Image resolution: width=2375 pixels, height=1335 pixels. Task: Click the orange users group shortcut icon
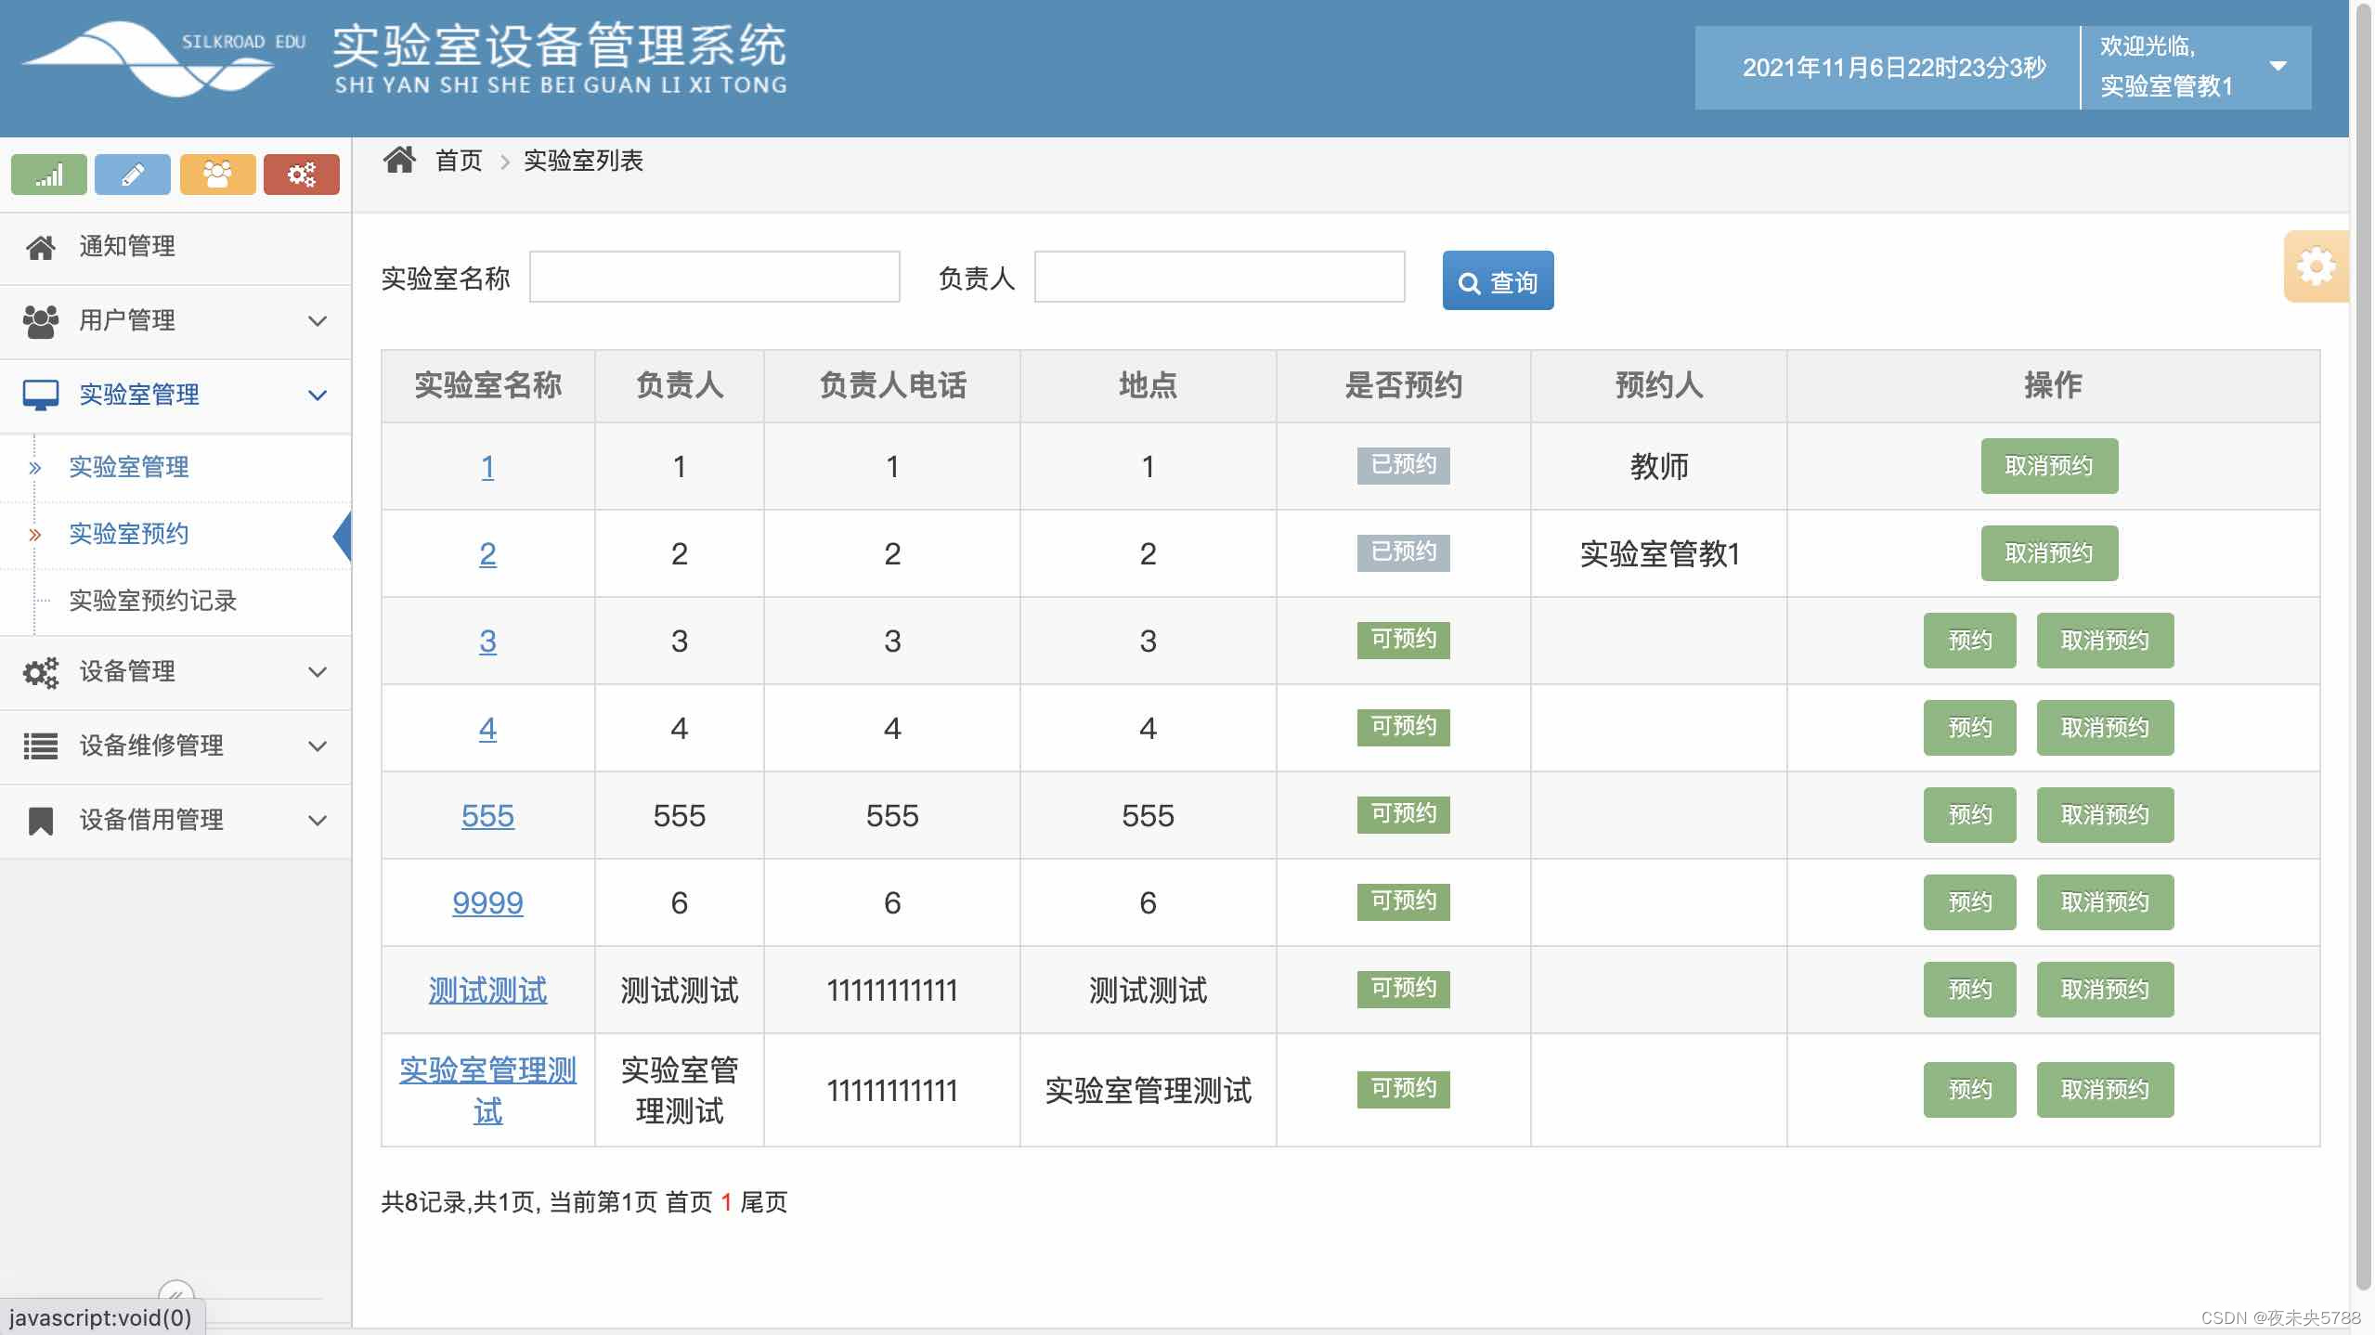pyautogui.click(x=217, y=175)
